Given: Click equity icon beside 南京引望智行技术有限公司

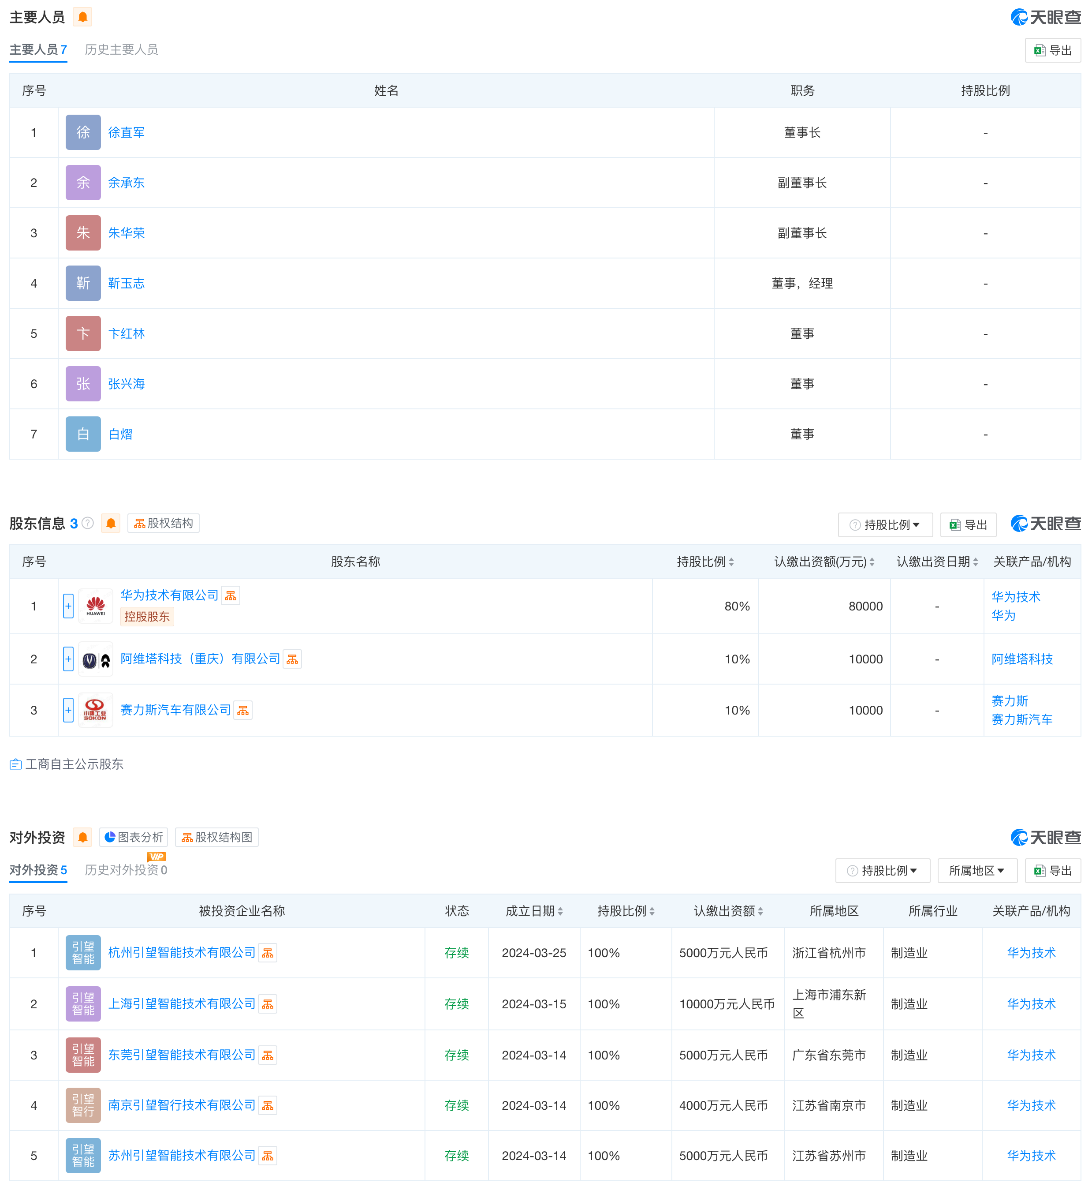Looking at the screenshot, I should pyautogui.click(x=268, y=1106).
